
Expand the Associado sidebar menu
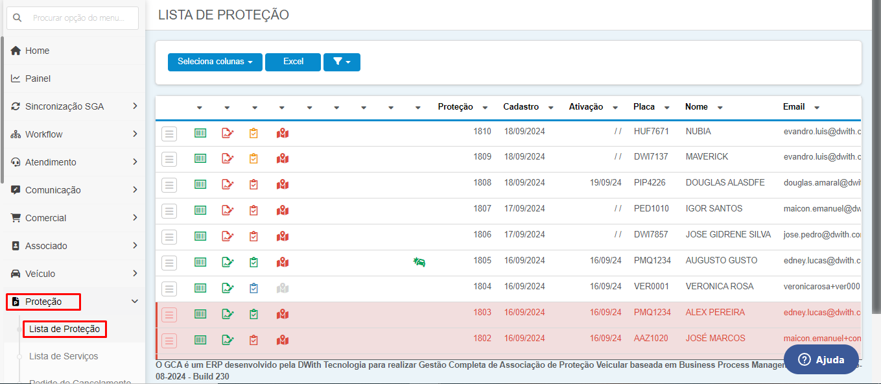pos(75,246)
